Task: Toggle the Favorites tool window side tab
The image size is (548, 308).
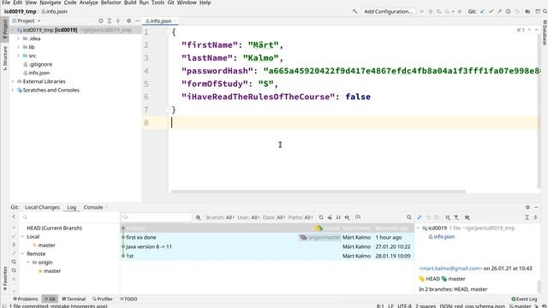Action: tap(5, 278)
